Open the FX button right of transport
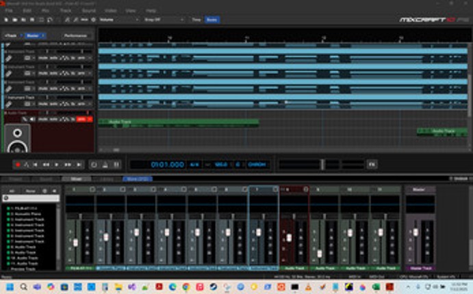This screenshot has width=473, height=294. (x=372, y=164)
